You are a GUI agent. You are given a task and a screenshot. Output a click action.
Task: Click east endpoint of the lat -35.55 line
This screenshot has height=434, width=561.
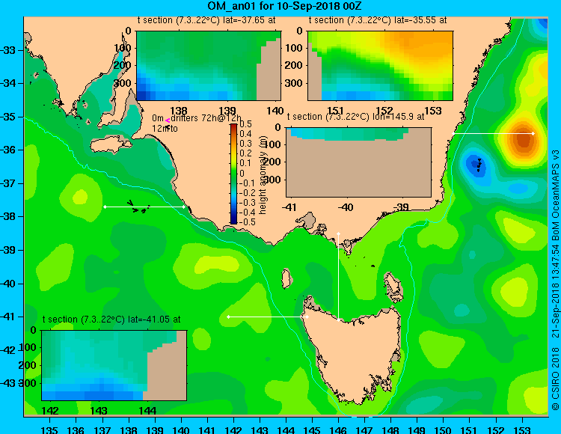pyautogui.click(x=533, y=133)
